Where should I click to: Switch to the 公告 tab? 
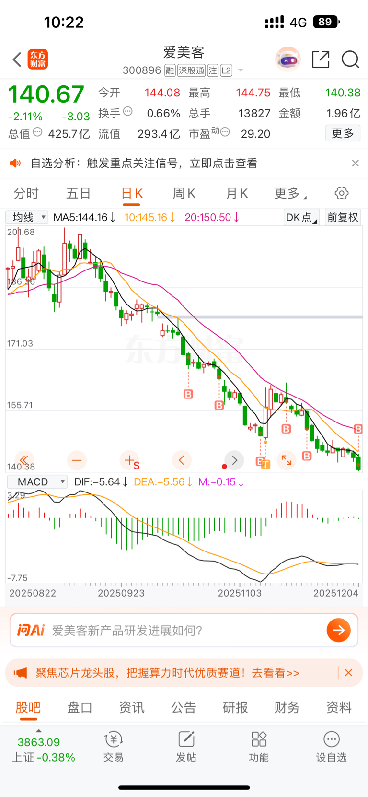[184, 707]
